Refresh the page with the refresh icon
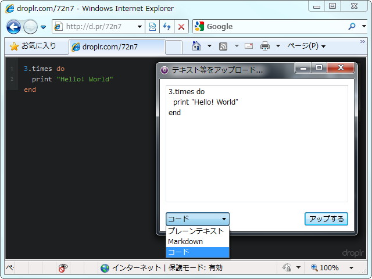The width and height of the screenshot is (372, 279). pos(167,27)
